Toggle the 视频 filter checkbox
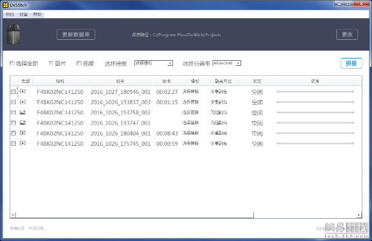The image size is (372, 241). [x=78, y=63]
